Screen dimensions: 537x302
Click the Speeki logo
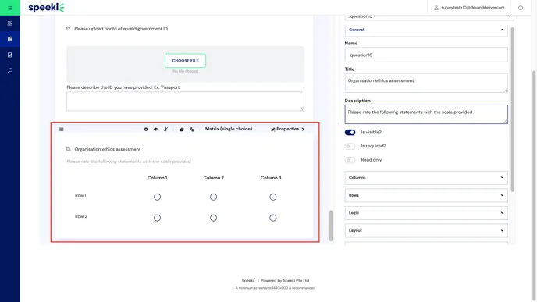[x=46, y=8]
